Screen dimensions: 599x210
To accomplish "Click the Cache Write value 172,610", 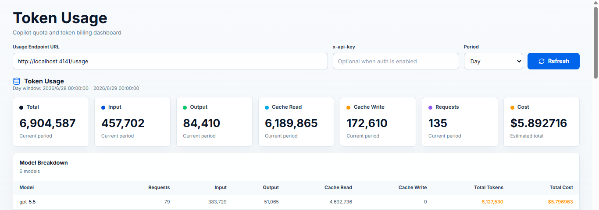I will point(367,123).
